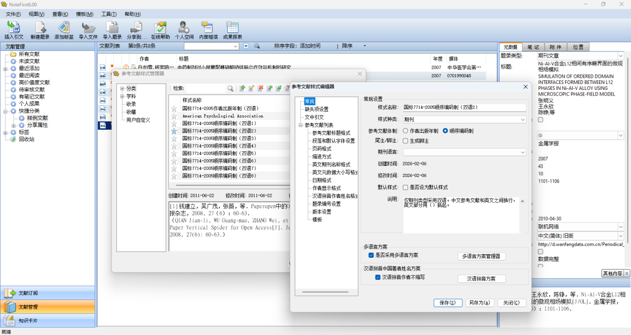The width and height of the screenshot is (631, 335).
Task: Open the 工具(T) menu
Action: click(109, 14)
